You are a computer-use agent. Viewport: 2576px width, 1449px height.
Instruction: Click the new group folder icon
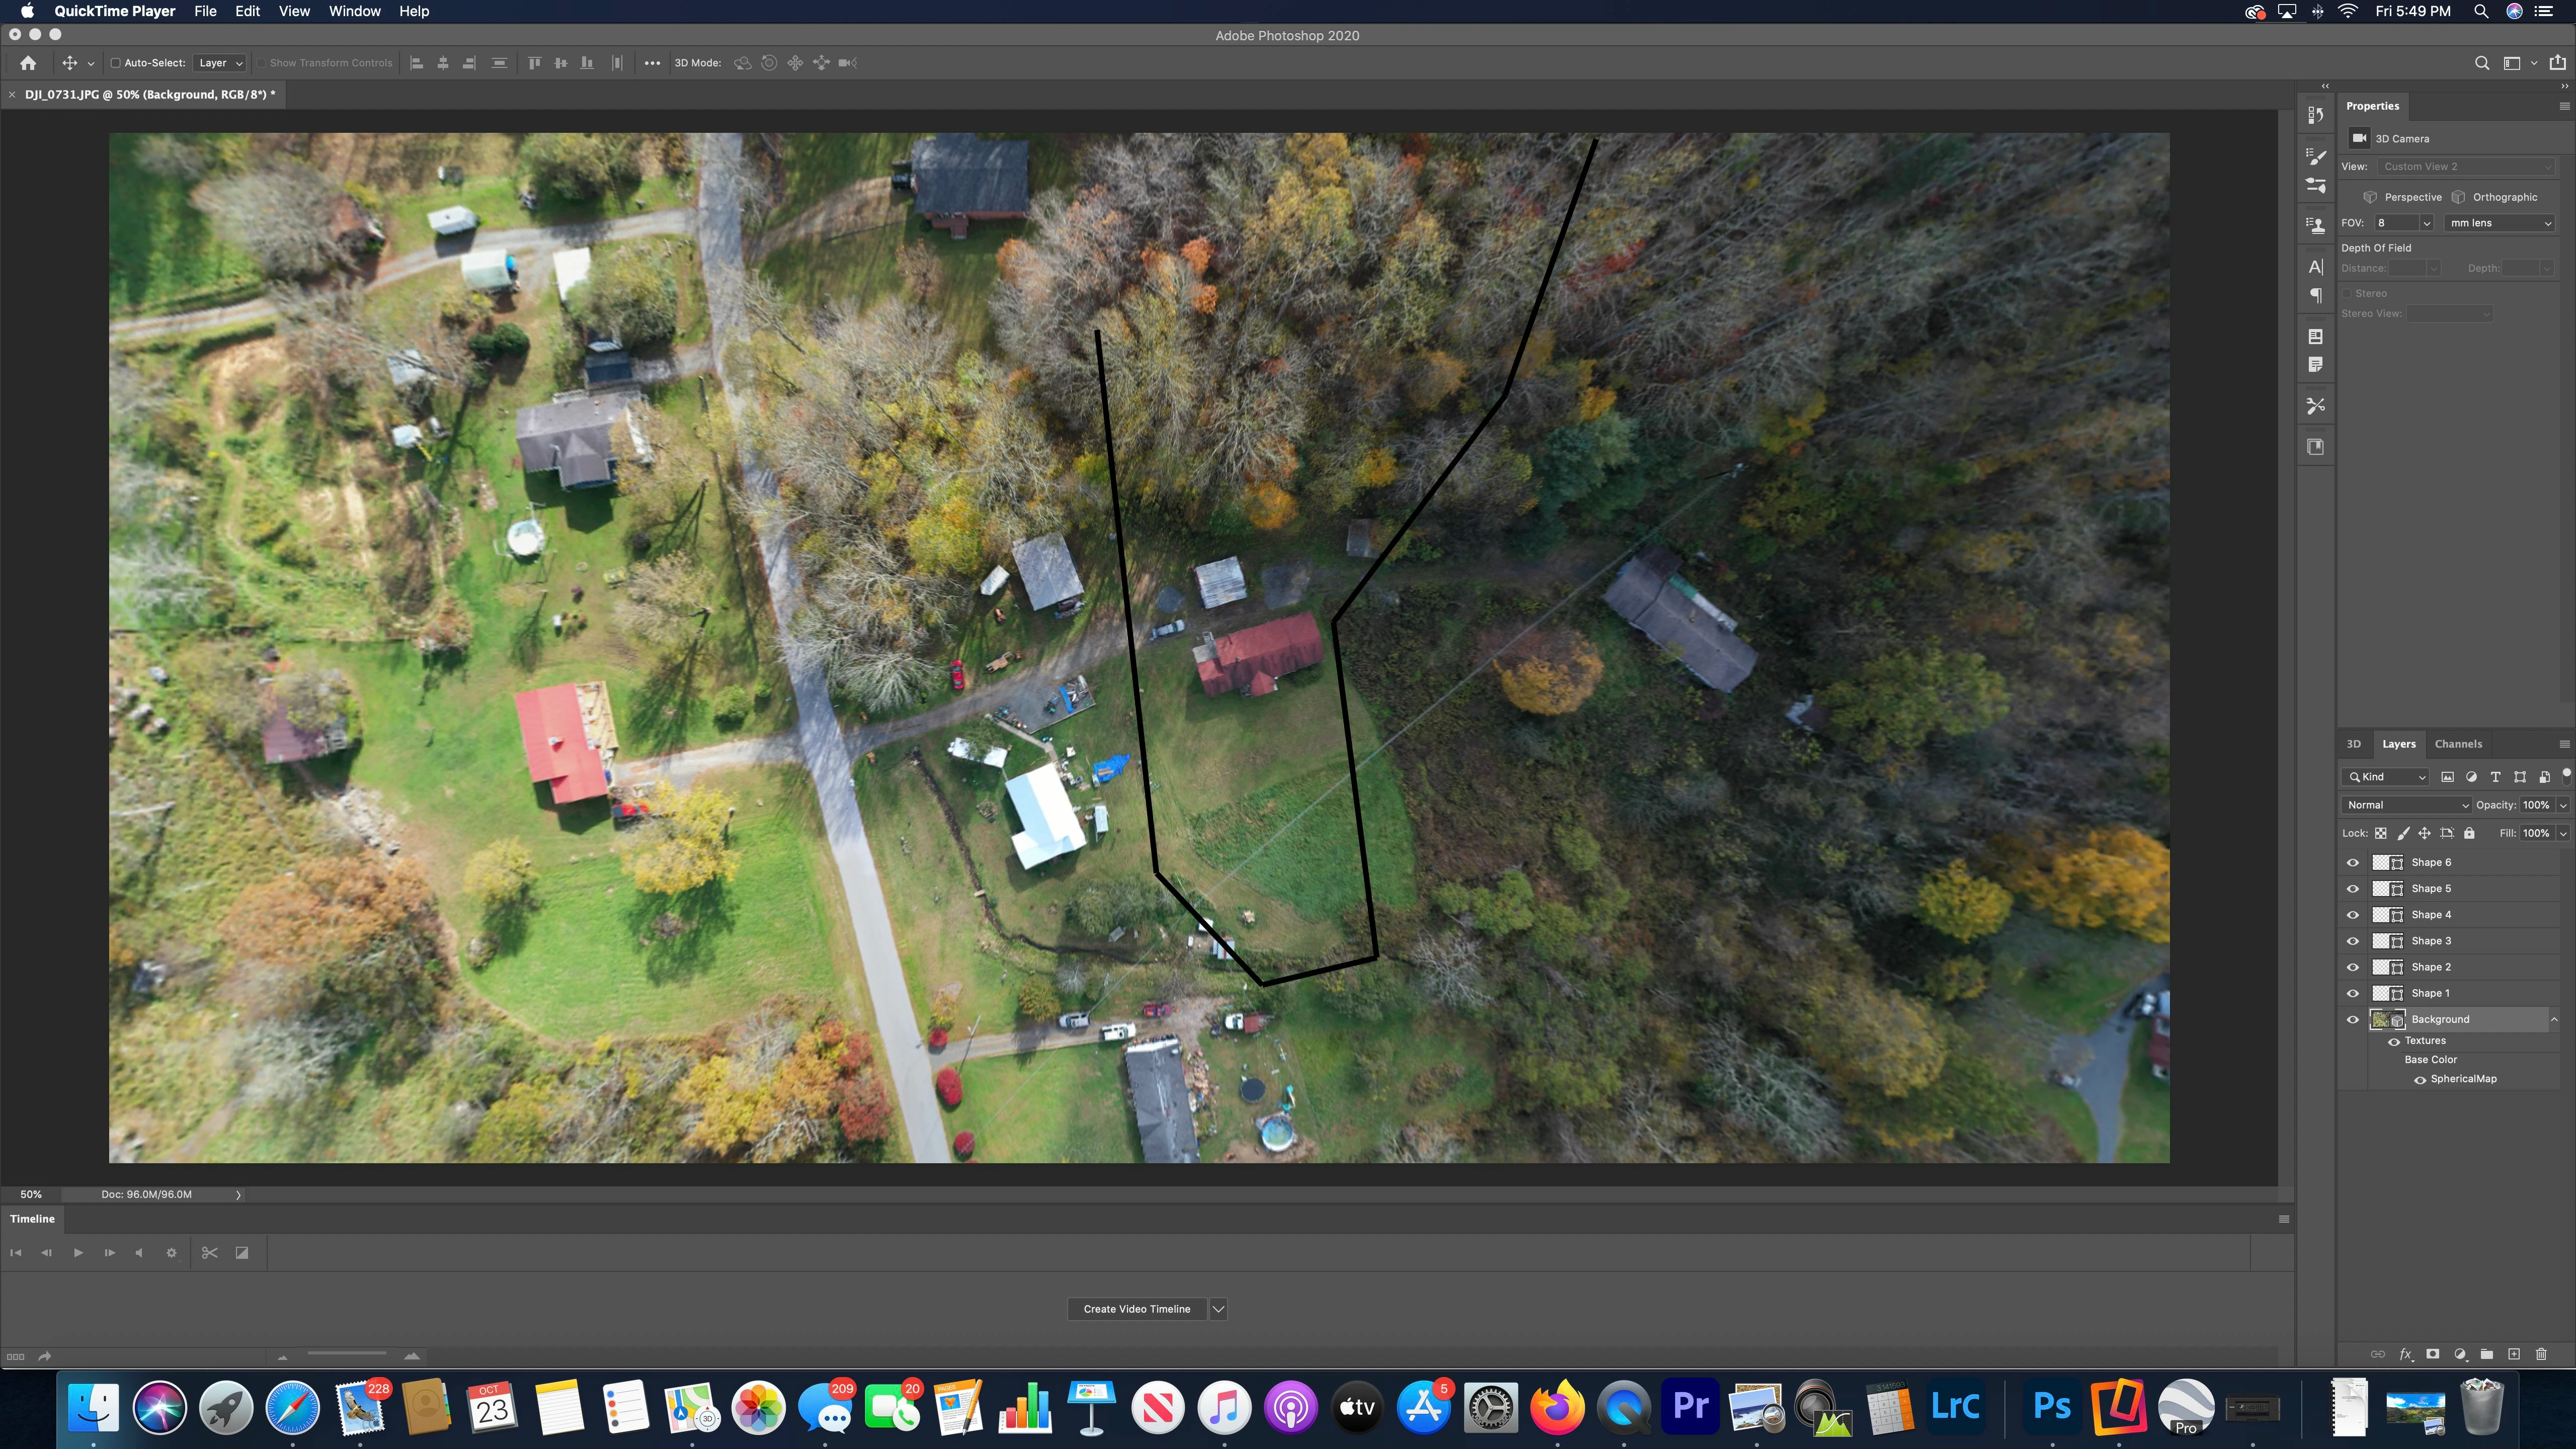pyautogui.click(x=2487, y=1354)
